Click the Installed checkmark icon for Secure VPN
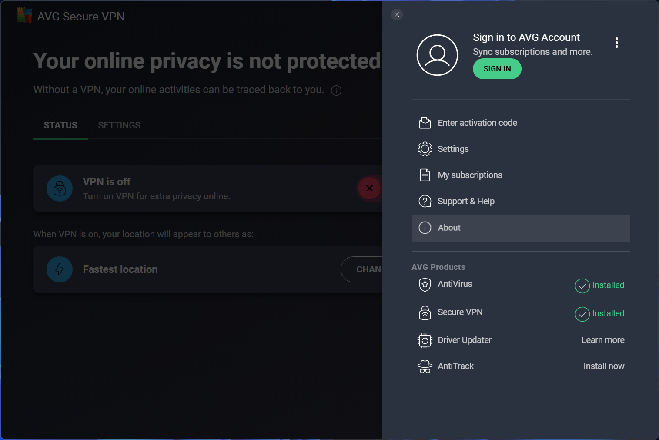 (x=582, y=314)
